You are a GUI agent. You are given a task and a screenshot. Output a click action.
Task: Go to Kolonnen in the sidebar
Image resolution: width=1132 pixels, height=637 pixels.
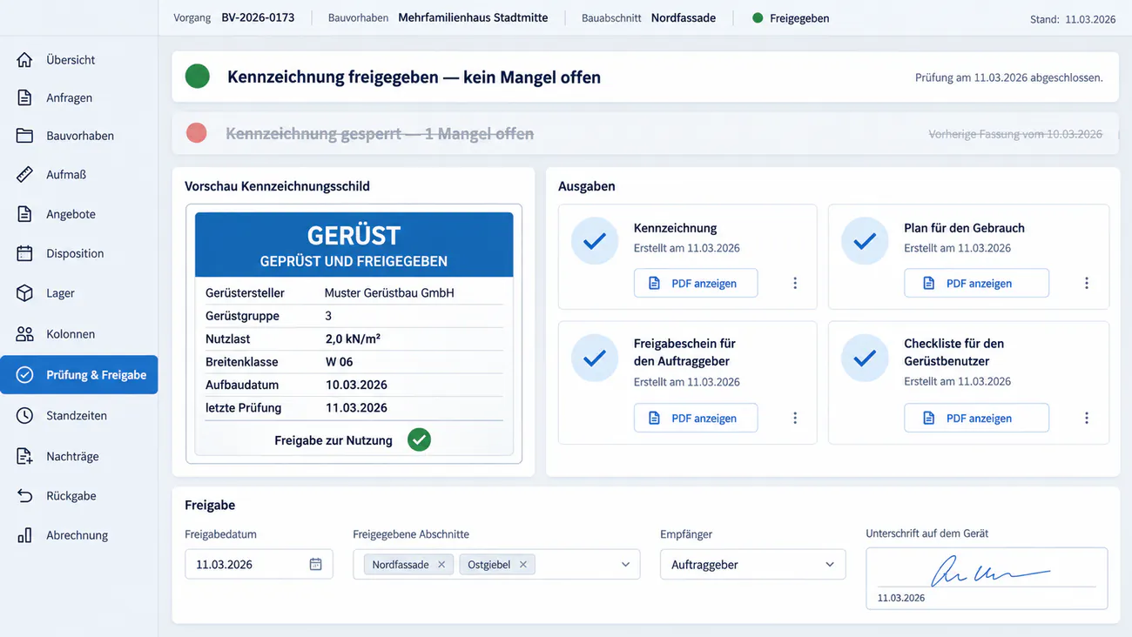pos(78,334)
